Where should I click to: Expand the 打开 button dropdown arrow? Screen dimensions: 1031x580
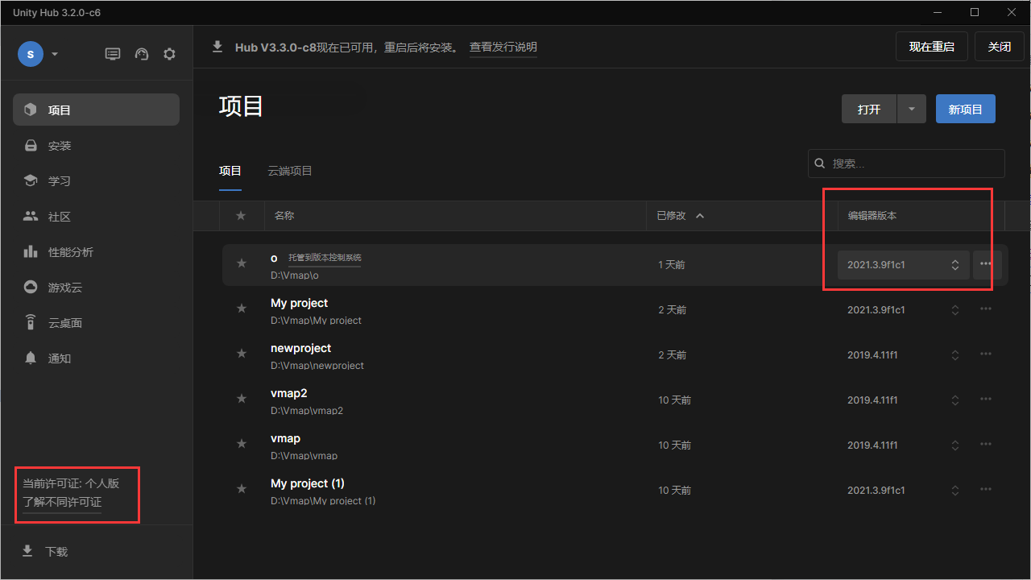pyautogui.click(x=912, y=110)
